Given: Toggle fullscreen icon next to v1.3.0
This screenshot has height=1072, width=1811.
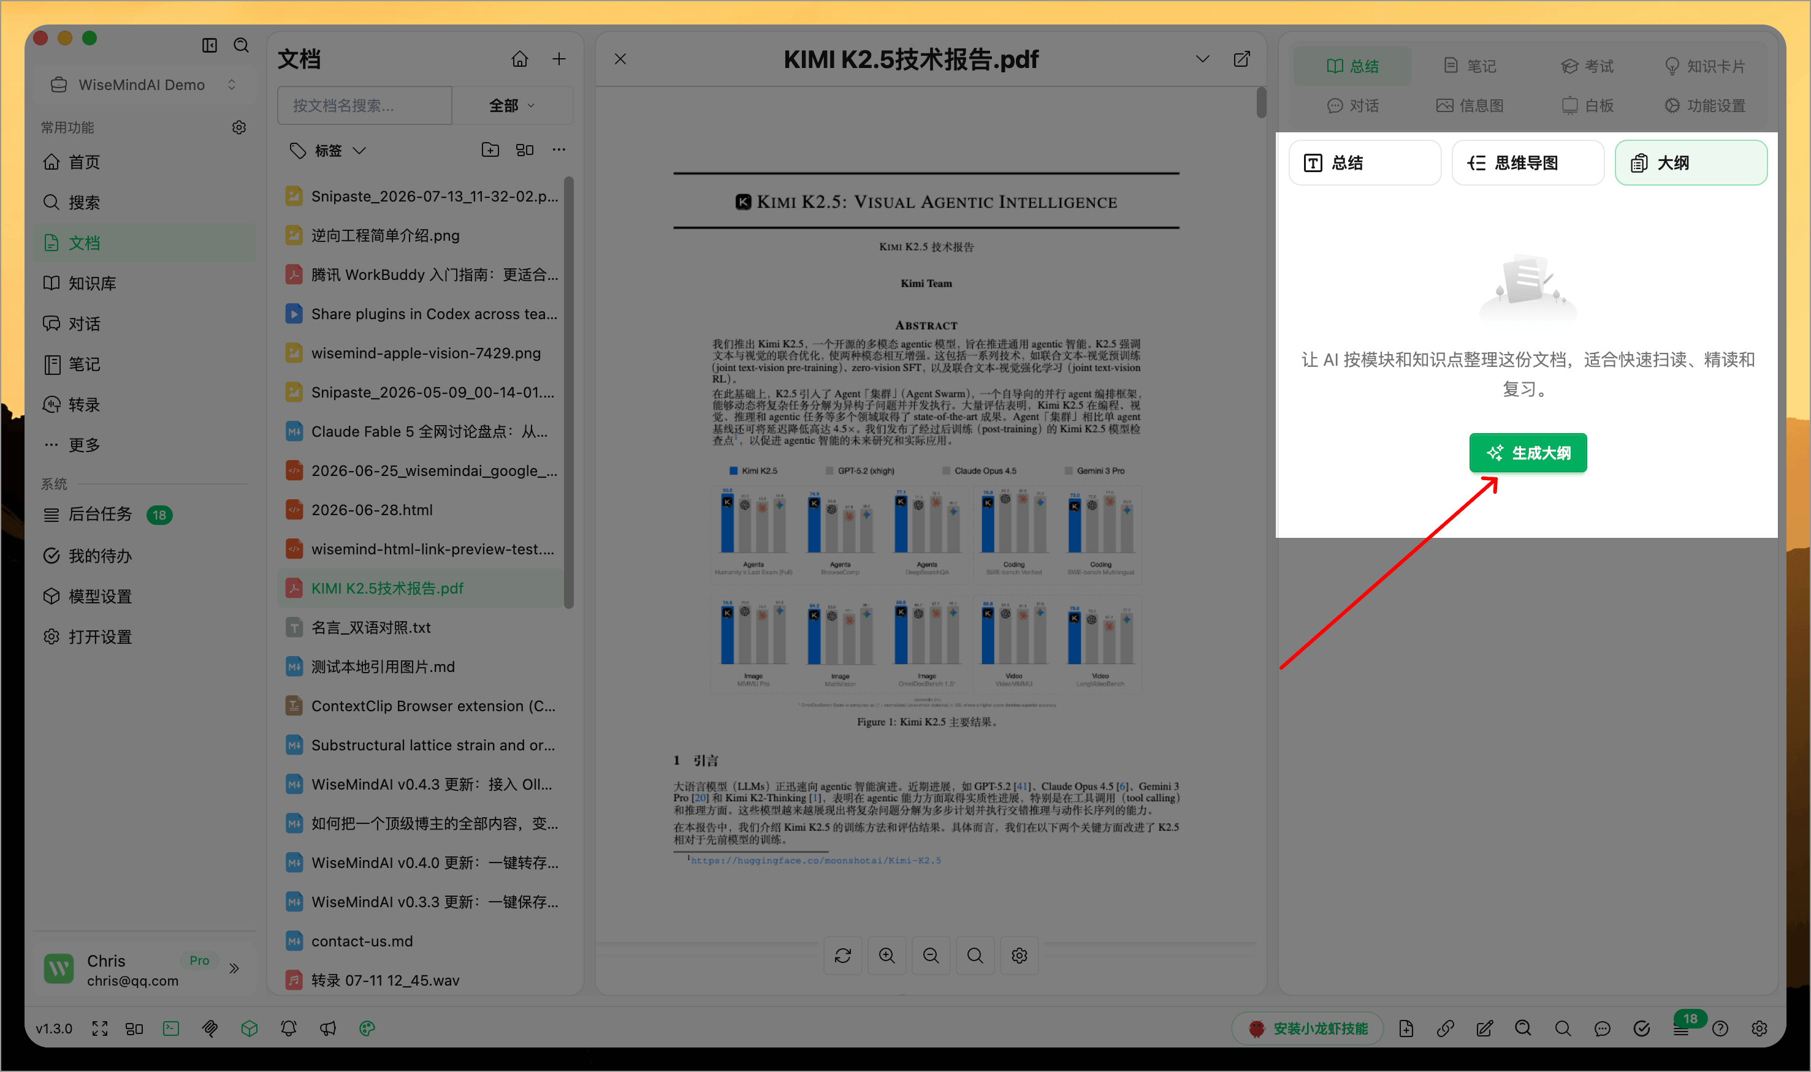Looking at the screenshot, I should point(100,1029).
